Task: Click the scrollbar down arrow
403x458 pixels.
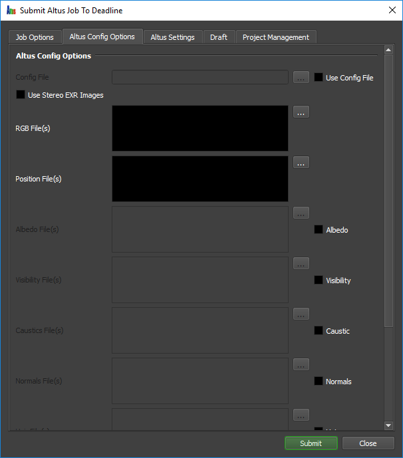Action: [388, 425]
